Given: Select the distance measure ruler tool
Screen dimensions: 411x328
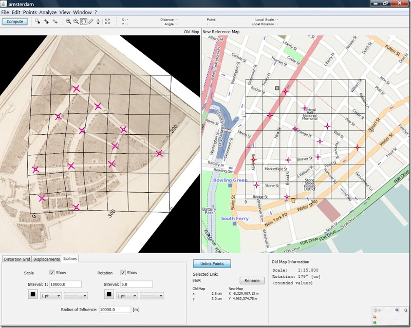Looking at the screenshot, I should click(90, 22).
